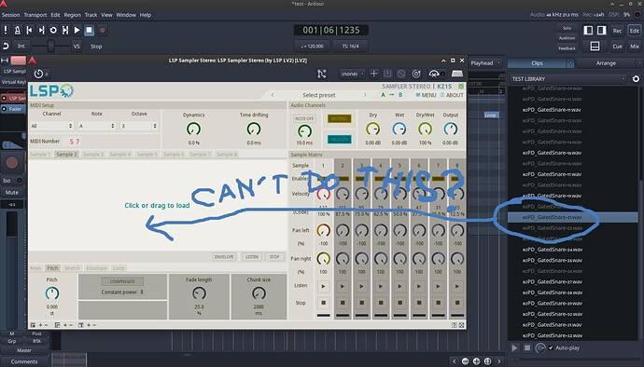Uncheck the Auto-play checkbox
The image size is (644, 367).
[551, 347]
